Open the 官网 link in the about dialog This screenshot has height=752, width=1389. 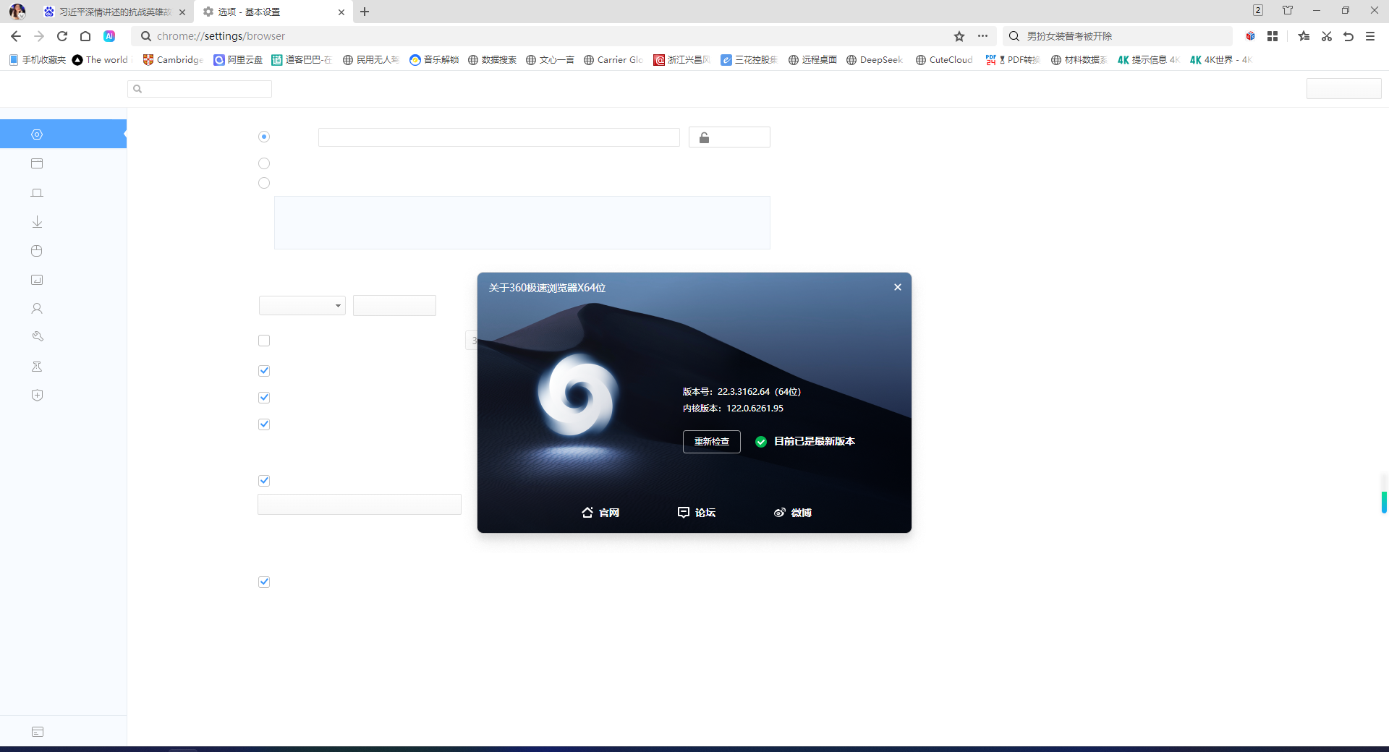tap(600, 513)
